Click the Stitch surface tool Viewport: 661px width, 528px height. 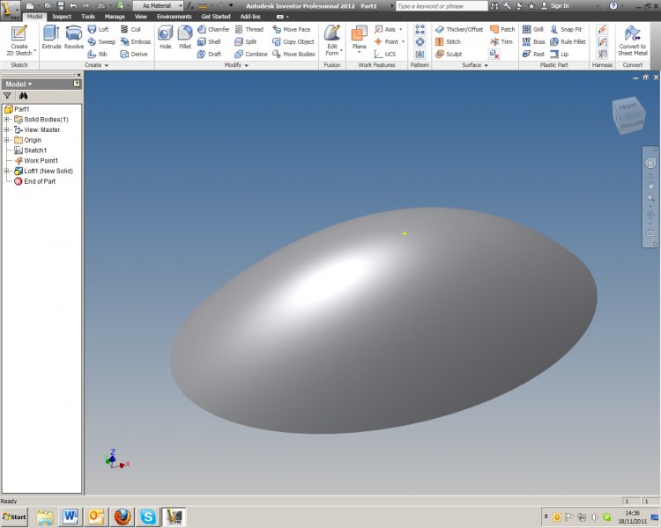coord(448,41)
